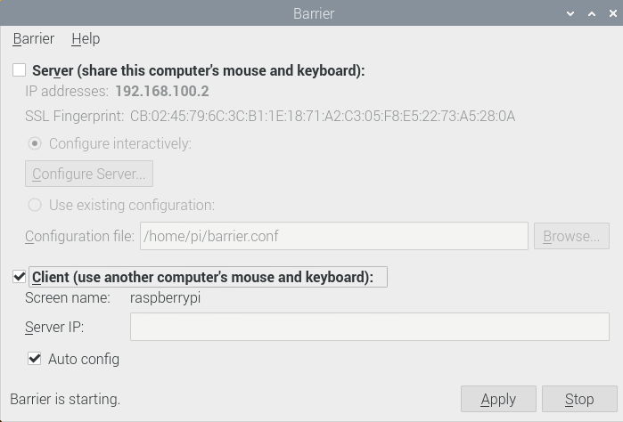Screen dimensions: 623x422
Task: Disable the Auto config checkbox
Action: pyautogui.click(x=35, y=359)
